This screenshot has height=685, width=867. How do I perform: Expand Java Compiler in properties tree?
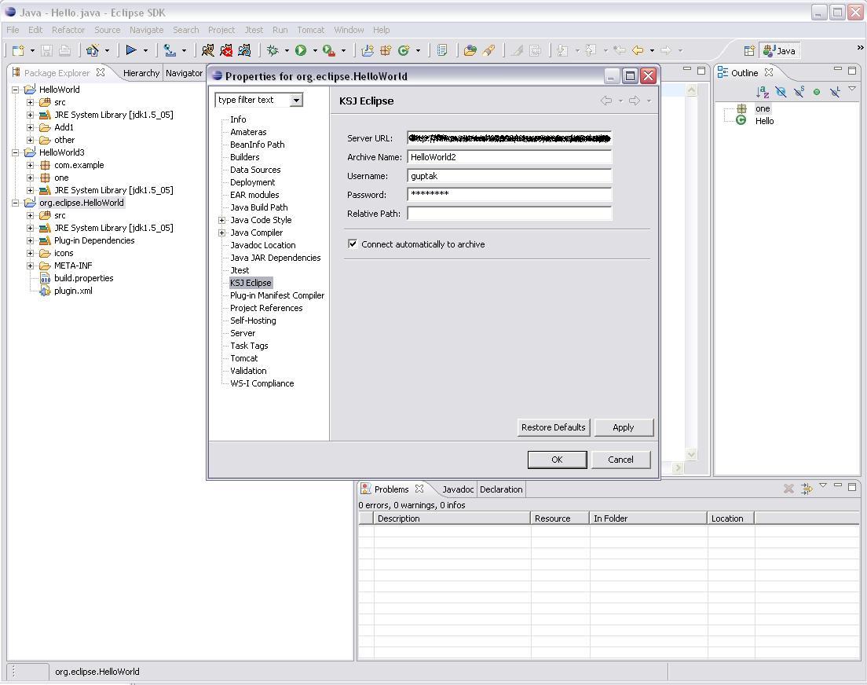(x=221, y=233)
